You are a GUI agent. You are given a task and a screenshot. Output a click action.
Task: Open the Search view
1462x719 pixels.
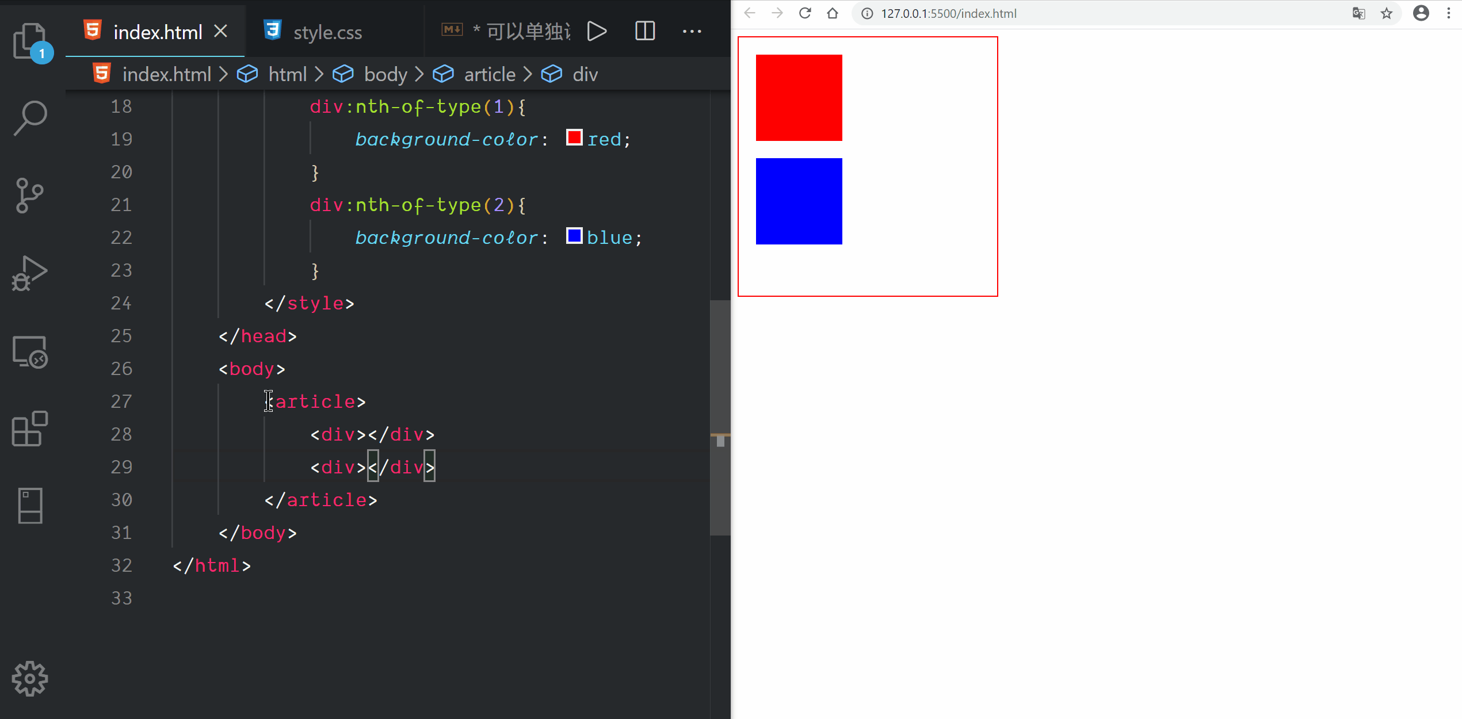tap(30, 118)
